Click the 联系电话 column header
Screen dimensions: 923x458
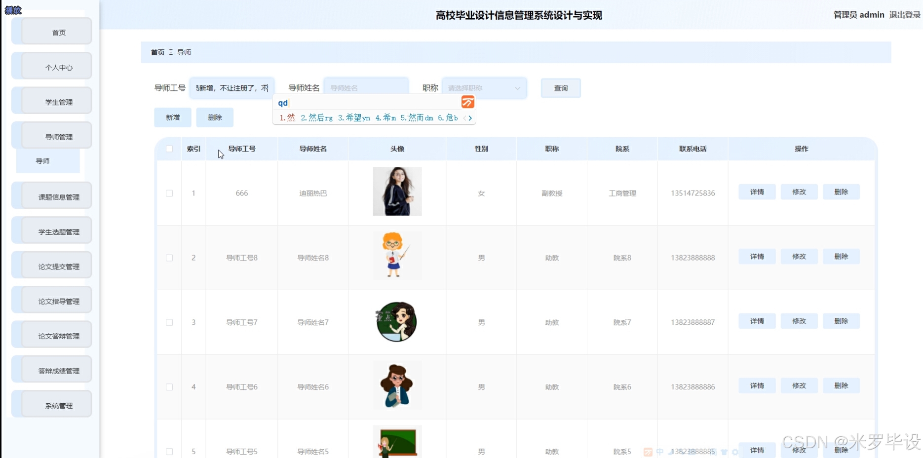tap(692, 149)
